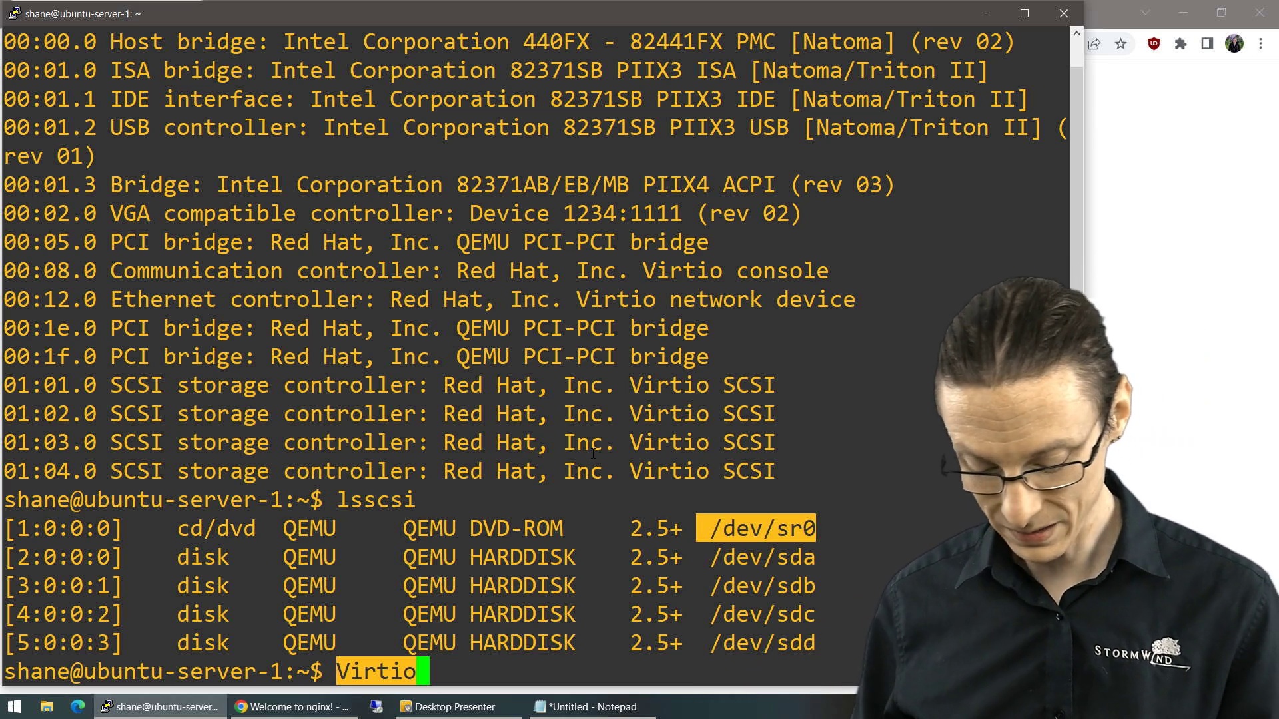This screenshot has height=719, width=1279.
Task: Click the 01:01.0 SCSI storage controller line
Action: 390,385
